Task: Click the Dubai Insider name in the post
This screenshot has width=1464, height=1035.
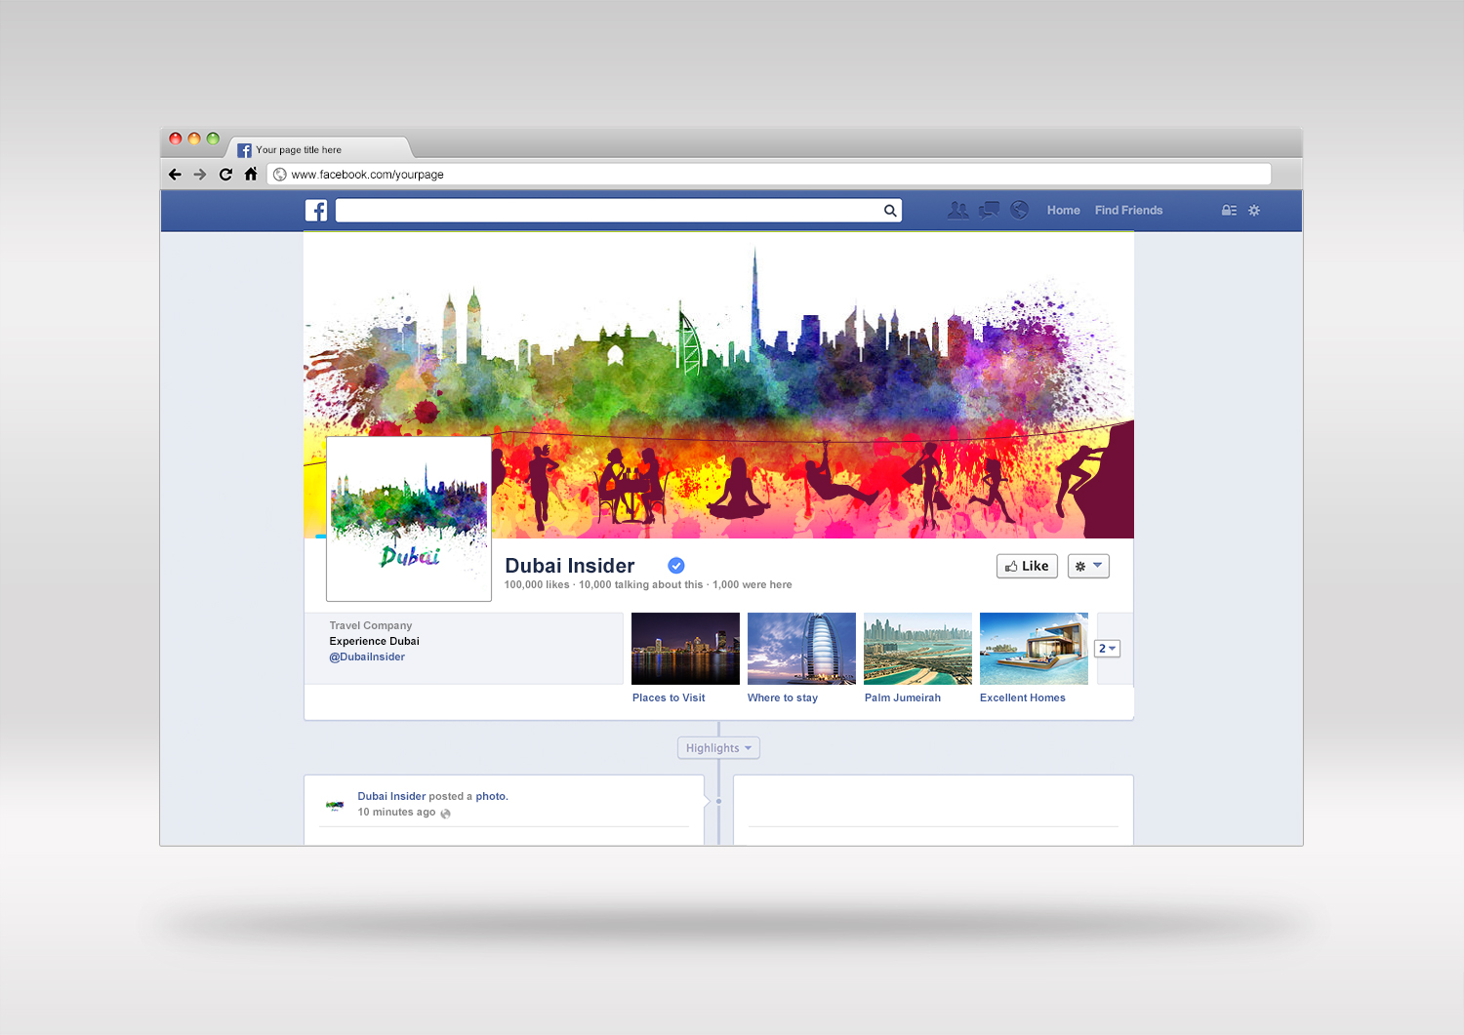Action: click(391, 796)
